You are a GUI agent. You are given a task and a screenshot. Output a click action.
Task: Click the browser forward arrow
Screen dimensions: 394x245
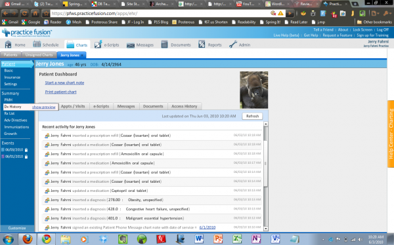click(x=14, y=14)
